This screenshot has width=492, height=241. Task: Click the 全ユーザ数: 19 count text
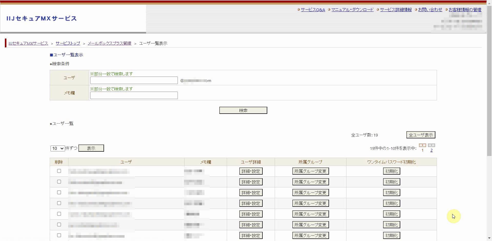pos(364,135)
